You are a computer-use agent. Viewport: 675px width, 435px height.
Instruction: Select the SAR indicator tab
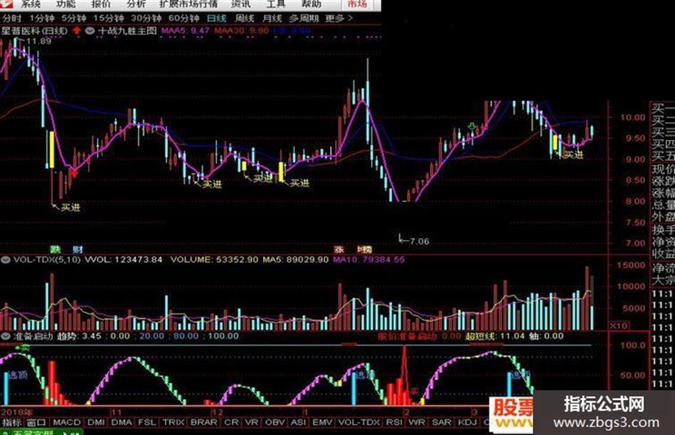pyautogui.click(x=441, y=423)
